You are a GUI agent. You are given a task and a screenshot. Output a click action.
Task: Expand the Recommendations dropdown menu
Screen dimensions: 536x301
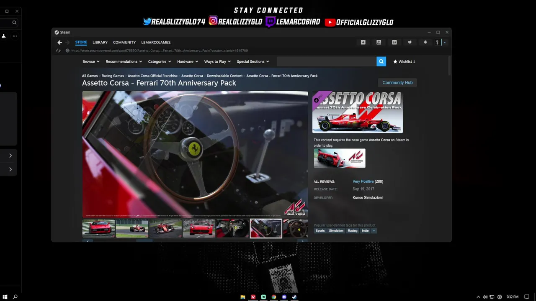tap(124, 61)
